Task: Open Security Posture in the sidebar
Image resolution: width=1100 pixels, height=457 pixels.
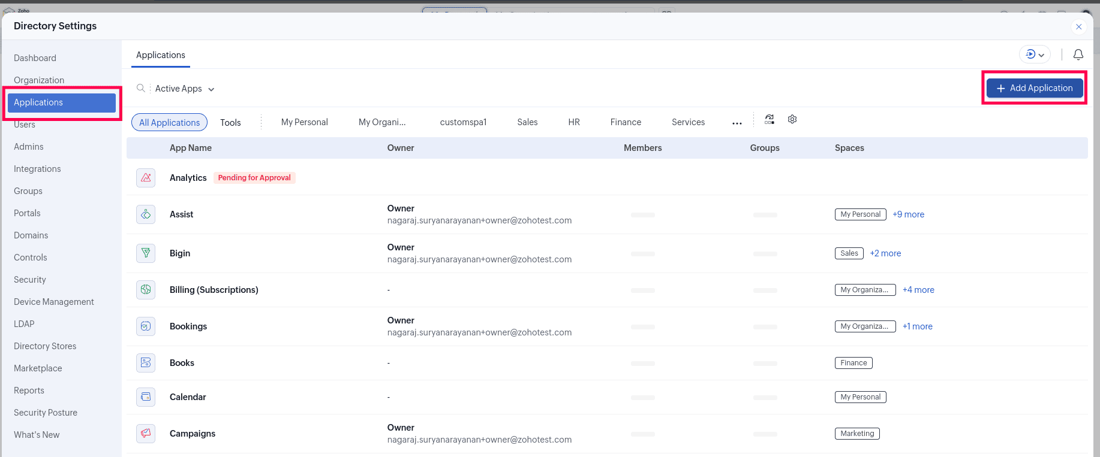Action: tap(46, 413)
